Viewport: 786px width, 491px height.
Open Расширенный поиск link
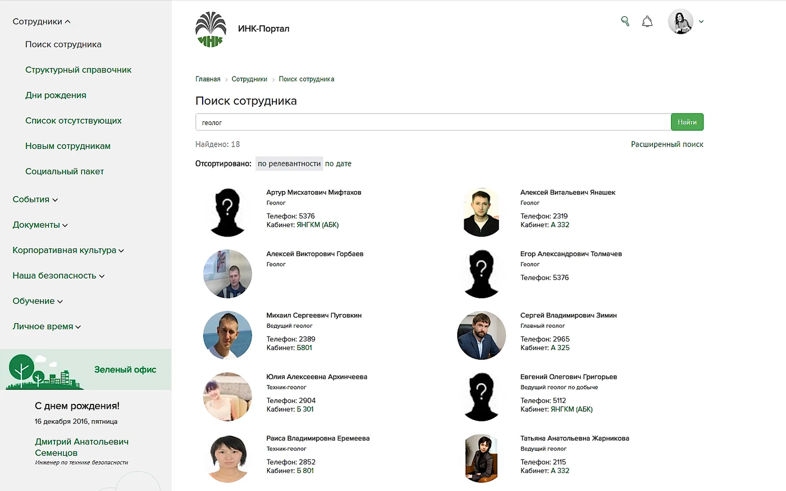667,144
